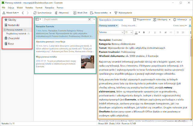Open the font color dropdown arrow
The image size is (193, 126).
(139, 32)
